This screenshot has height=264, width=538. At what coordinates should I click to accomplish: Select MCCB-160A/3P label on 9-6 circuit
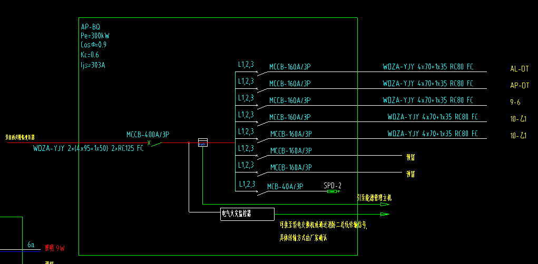(x=290, y=100)
